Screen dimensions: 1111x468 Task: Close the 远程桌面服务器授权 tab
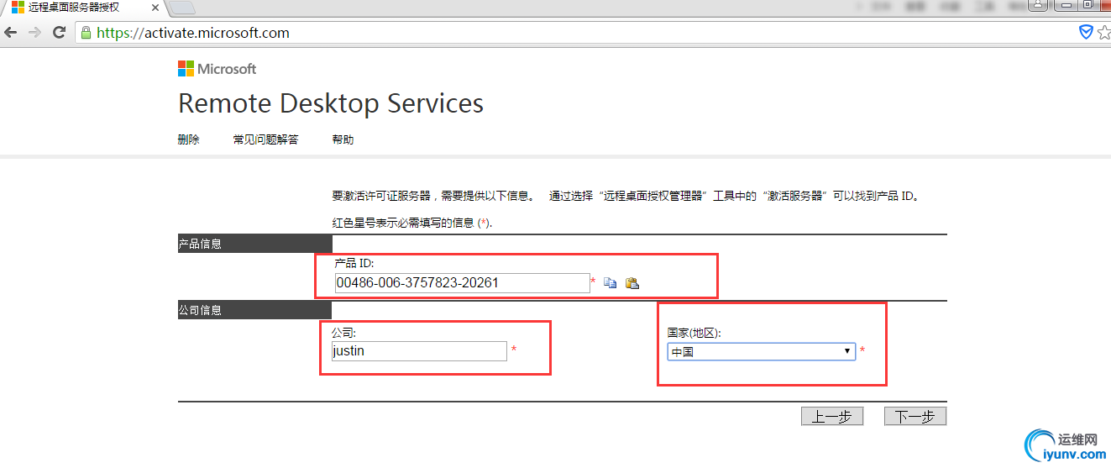(155, 8)
